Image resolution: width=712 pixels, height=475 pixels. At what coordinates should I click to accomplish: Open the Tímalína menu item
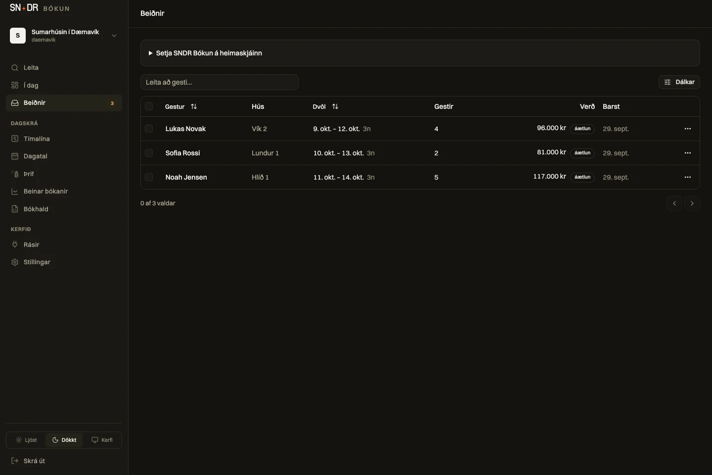(64, 139)
